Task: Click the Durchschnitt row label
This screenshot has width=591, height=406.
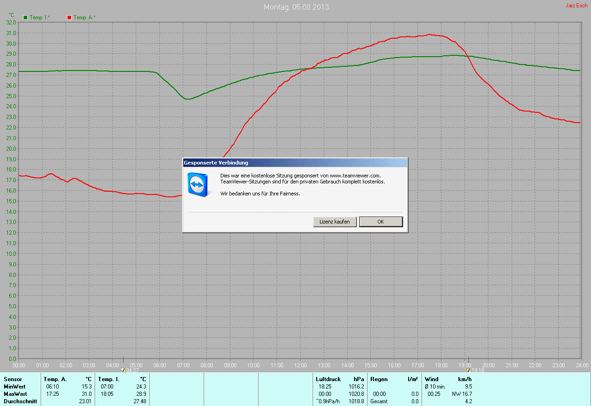Action: pos(20,401)
